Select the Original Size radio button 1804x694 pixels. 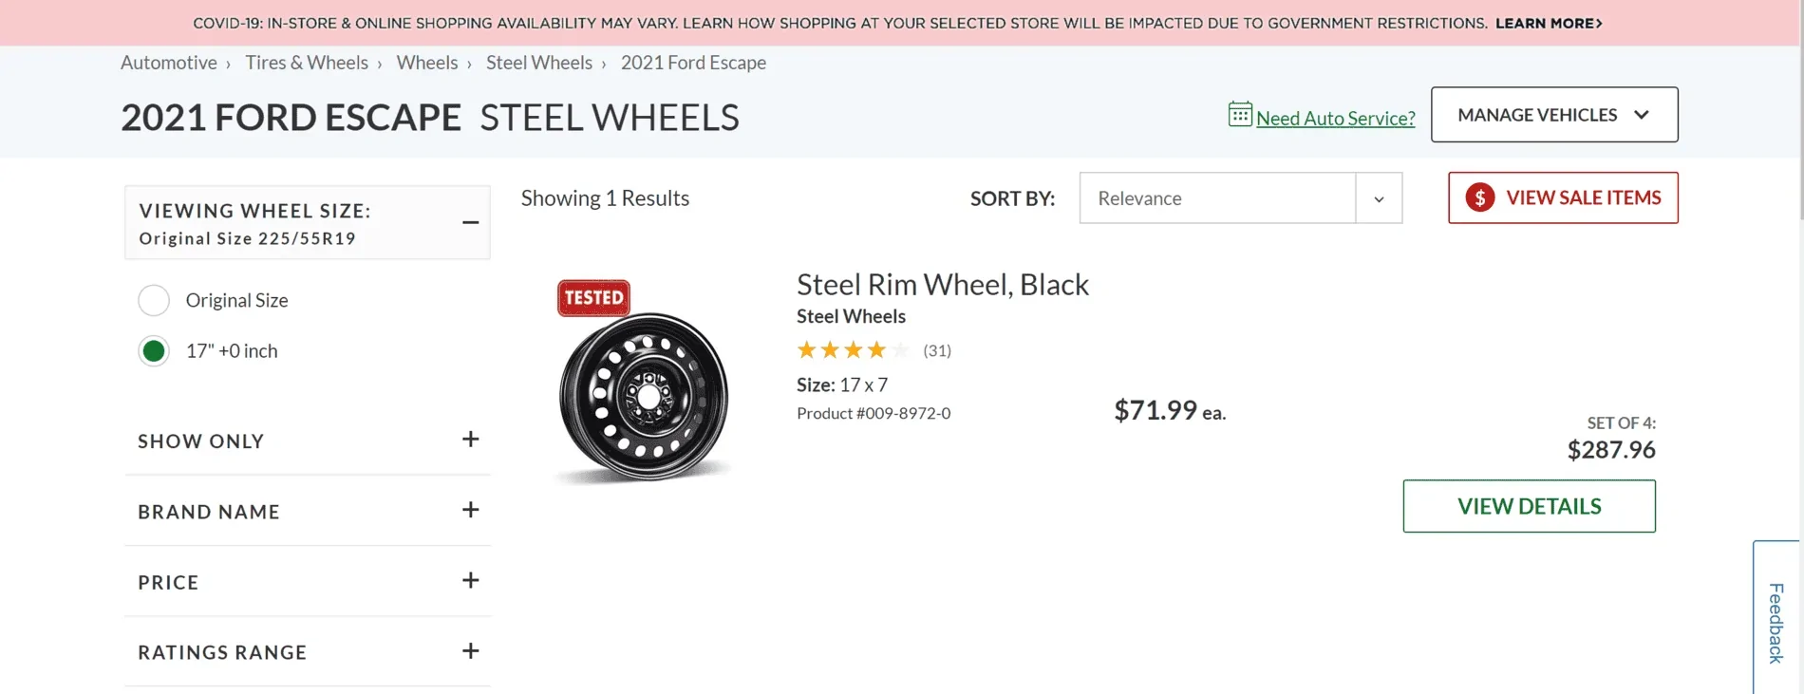pyautogui.click(x=153, y=300)
